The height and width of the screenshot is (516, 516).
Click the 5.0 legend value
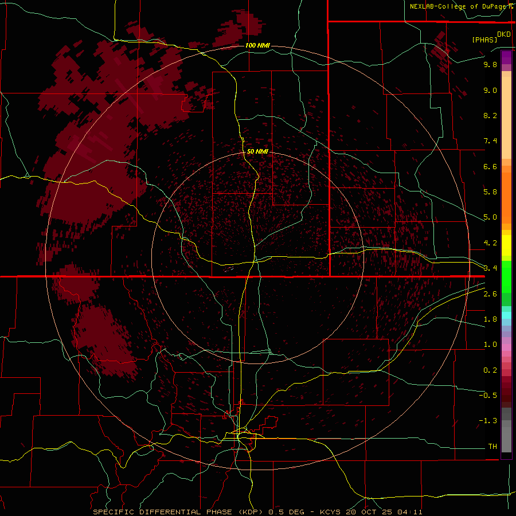[x=490, y=217]
